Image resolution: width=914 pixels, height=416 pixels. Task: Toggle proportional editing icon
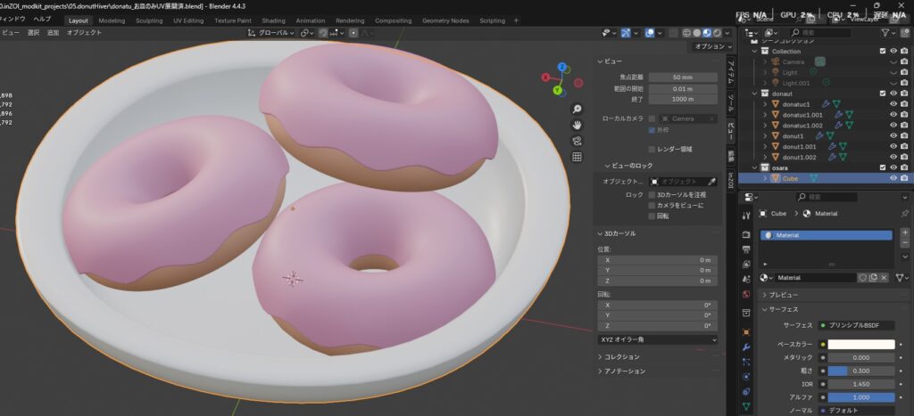pyautogui.click(x=353, y=33)
